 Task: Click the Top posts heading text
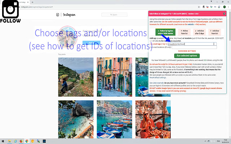(x=62, y=54)
